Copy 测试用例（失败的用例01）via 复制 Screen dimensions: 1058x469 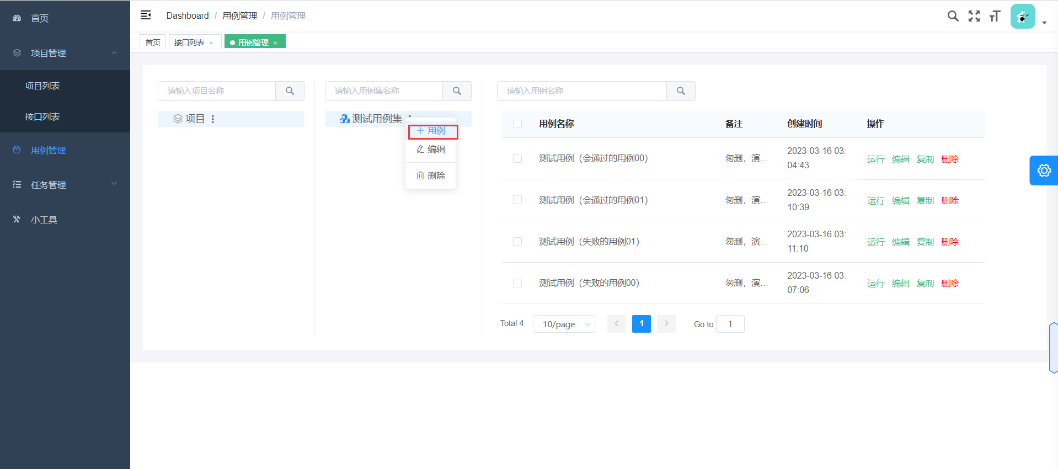[925, 242]
